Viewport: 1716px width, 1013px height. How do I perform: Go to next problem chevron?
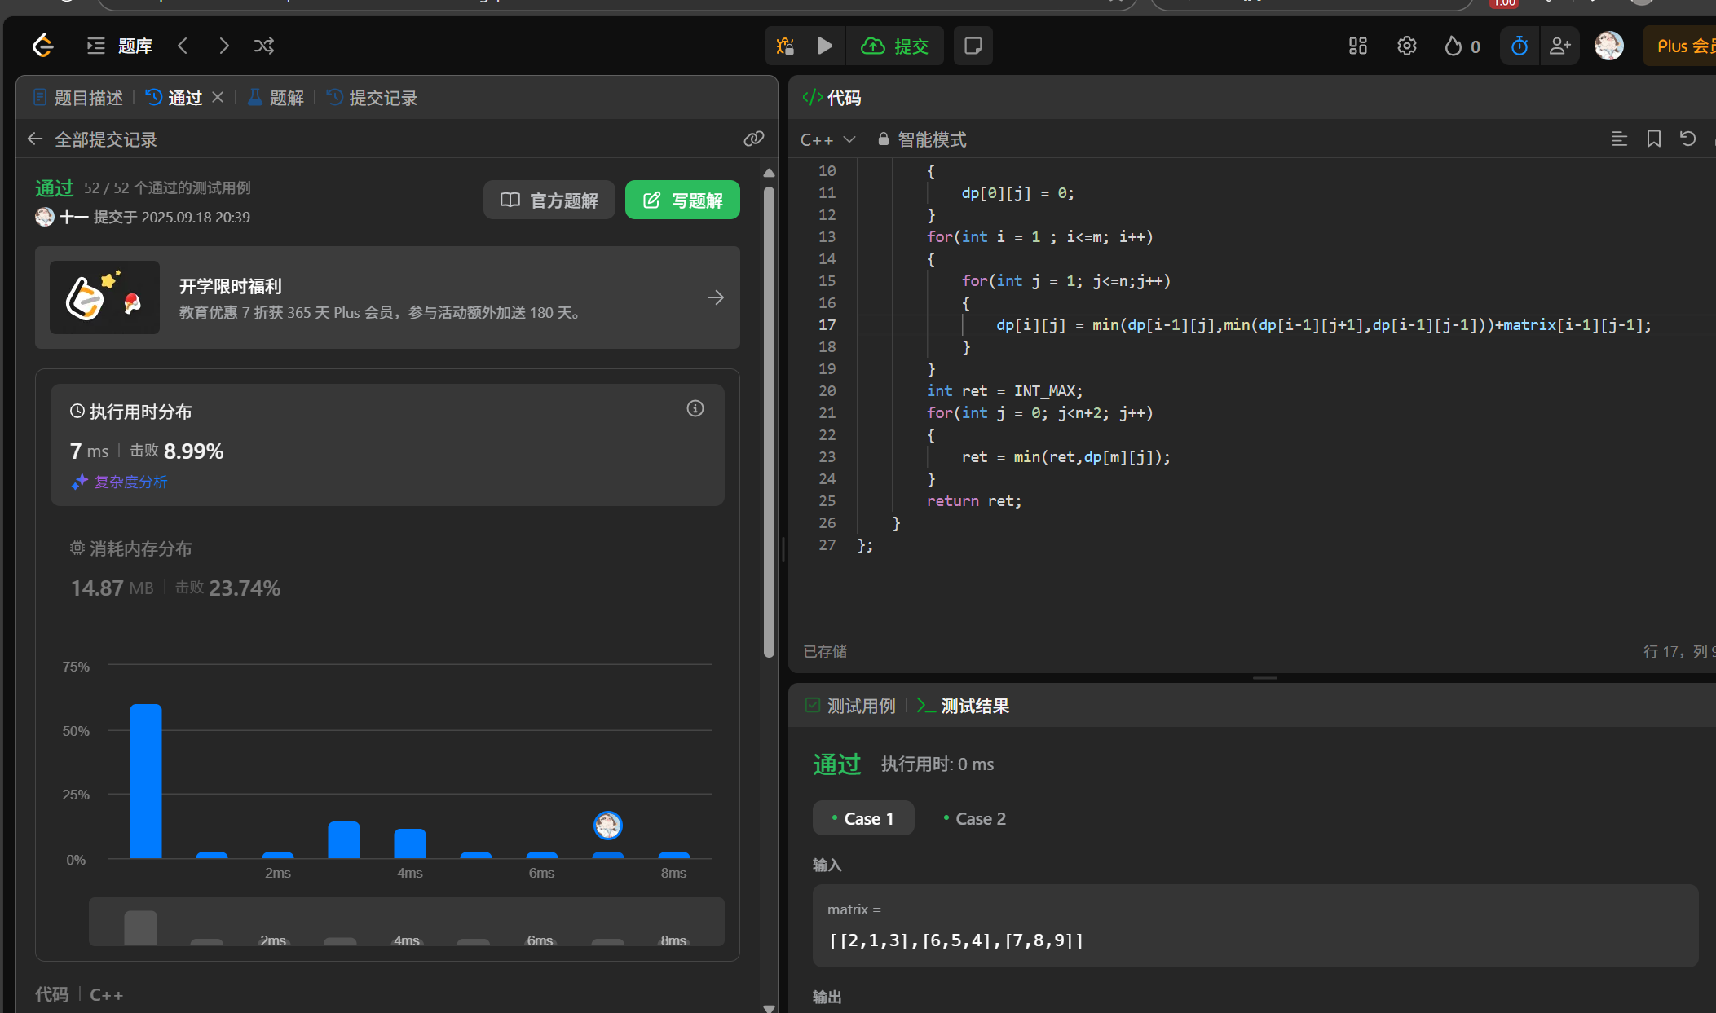(223, 46)
